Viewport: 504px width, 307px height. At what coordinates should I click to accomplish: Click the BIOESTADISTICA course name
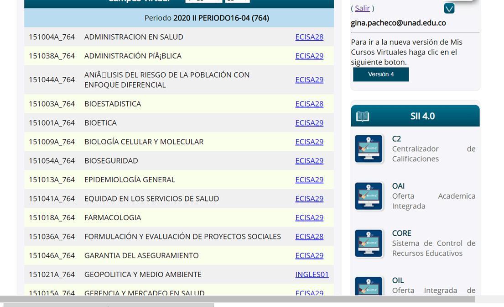click(113, 104)
